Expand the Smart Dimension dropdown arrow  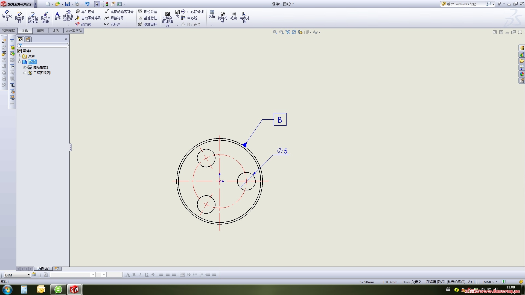pyautogui.click(x=7, y=25)
